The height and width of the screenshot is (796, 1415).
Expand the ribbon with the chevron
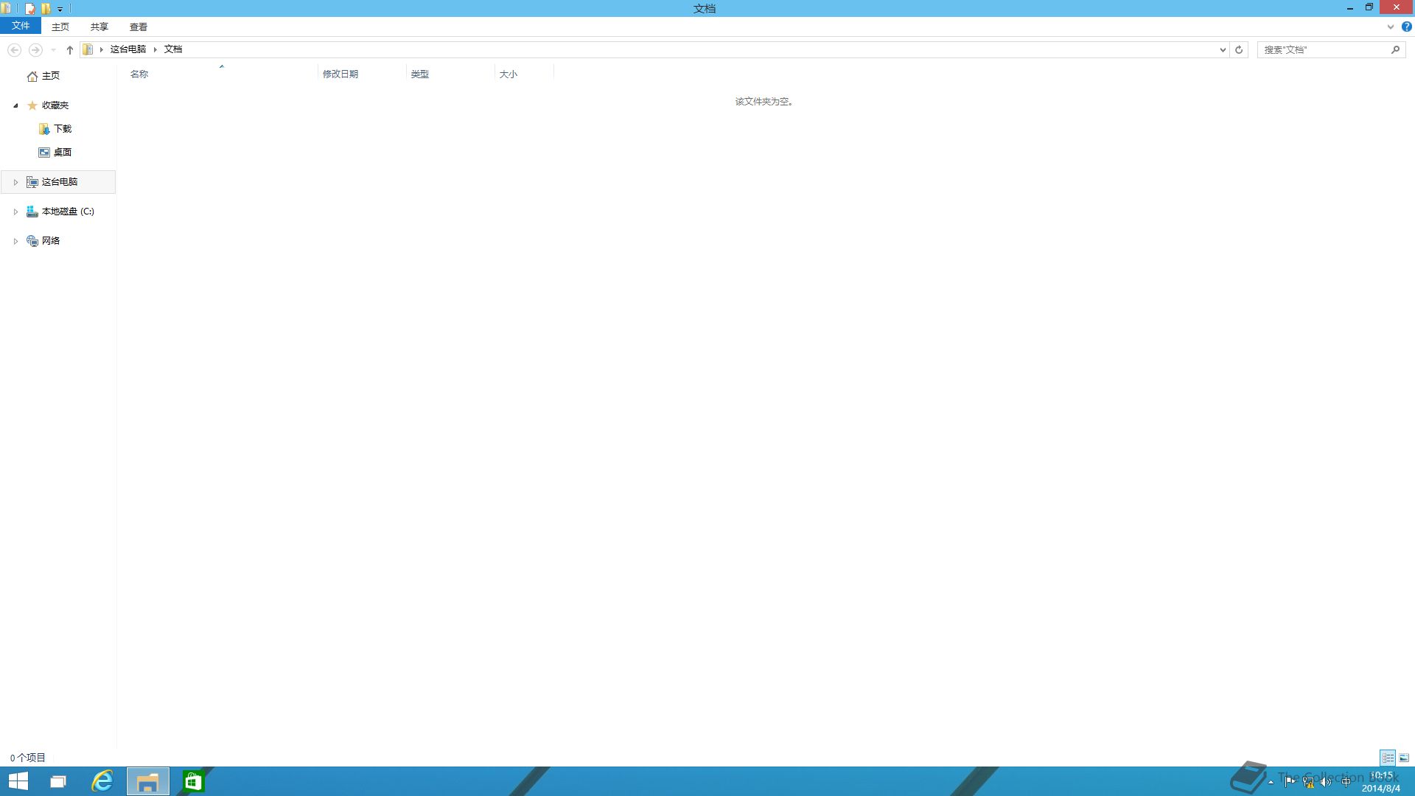pos(1391,27)
